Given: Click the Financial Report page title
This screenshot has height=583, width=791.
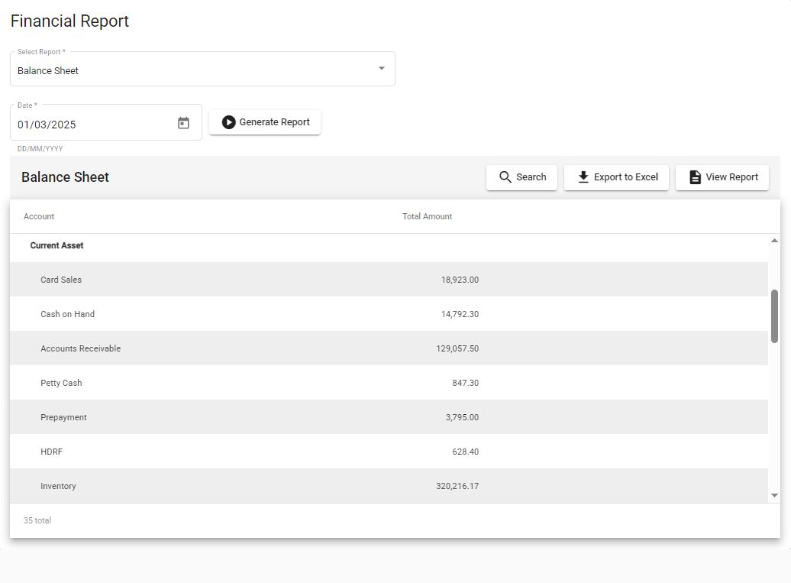Looking at the screenshot, I should [69, 21].
